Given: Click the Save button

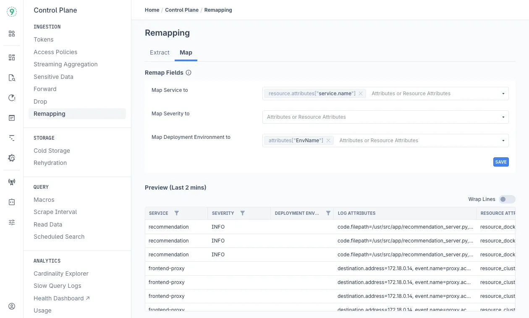Looking at the screenshot, I should coord(500,162).
